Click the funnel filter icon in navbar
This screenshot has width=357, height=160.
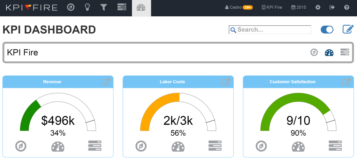pyautogui.click(x=104, y=7)
